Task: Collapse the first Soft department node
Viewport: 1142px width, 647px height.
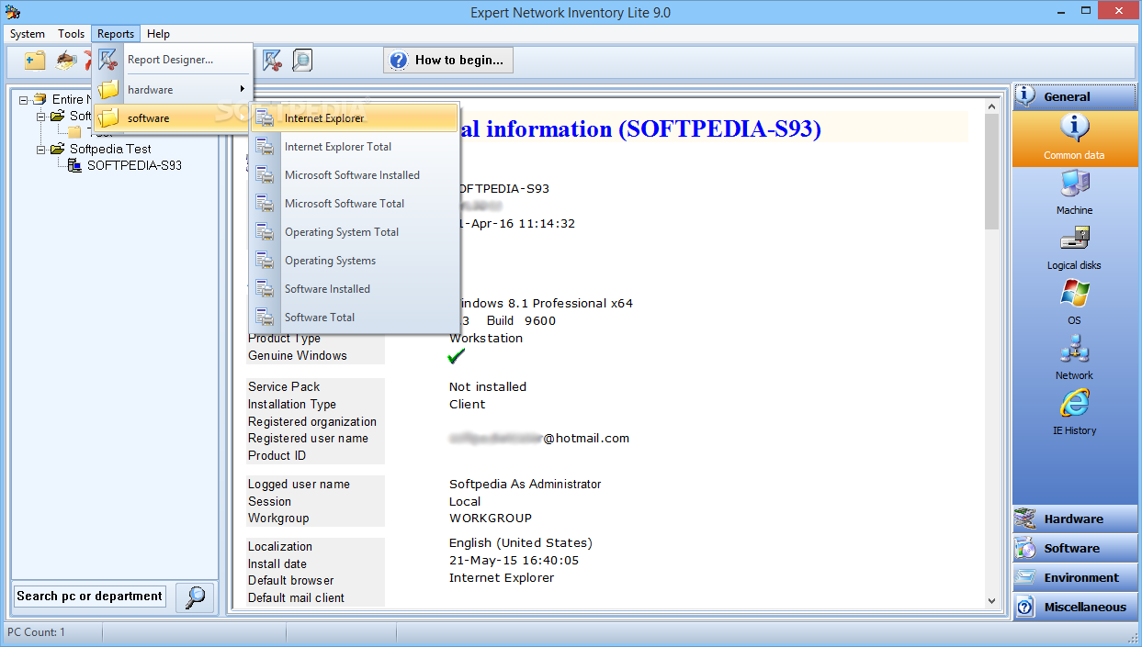Action: click(41, 117)
